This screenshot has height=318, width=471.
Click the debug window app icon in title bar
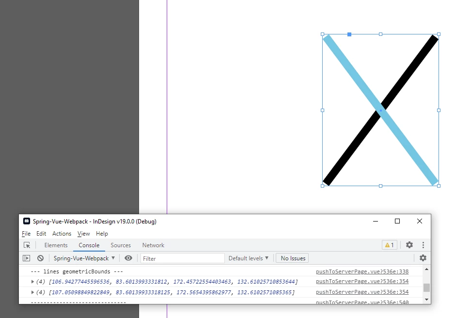(27, 221)
